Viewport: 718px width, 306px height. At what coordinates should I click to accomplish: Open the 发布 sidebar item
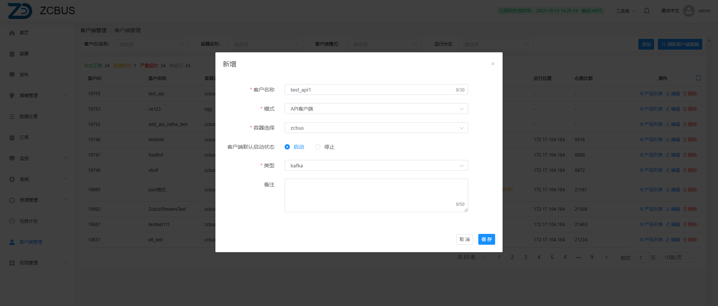[x=24, y=75]
